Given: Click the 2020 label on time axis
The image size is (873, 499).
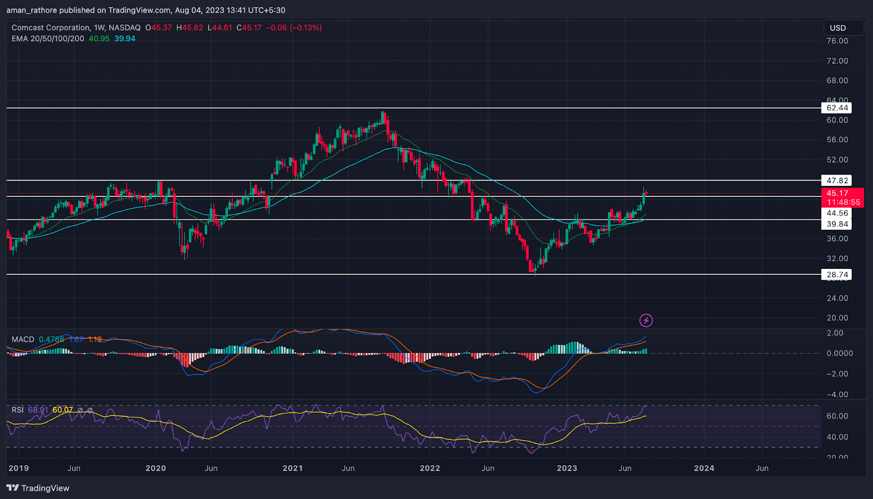Looking at the screenshot, I should [156, 468].
